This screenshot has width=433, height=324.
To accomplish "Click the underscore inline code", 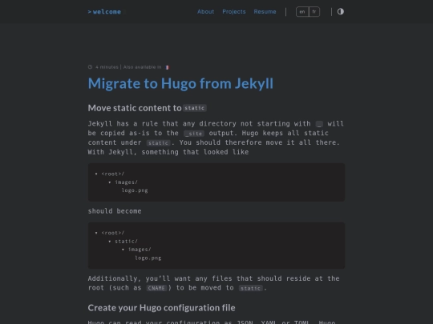I will pyautogui.click(x=319, y=124).
